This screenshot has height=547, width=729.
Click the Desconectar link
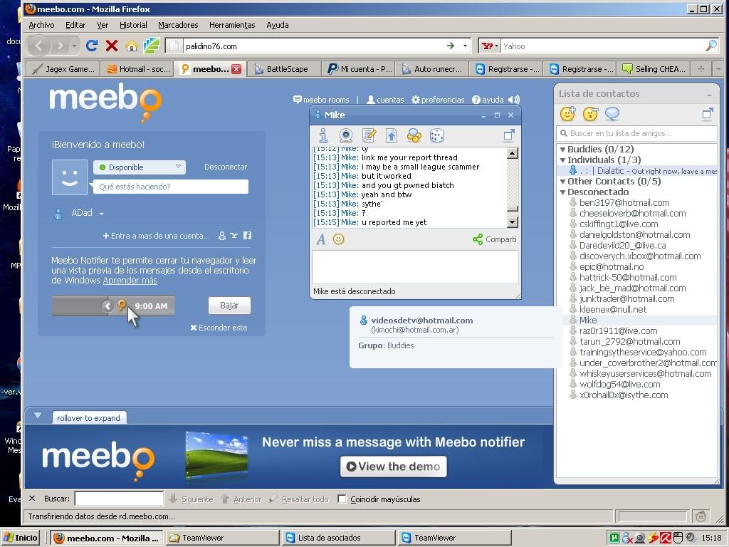(x=226, y=167)
